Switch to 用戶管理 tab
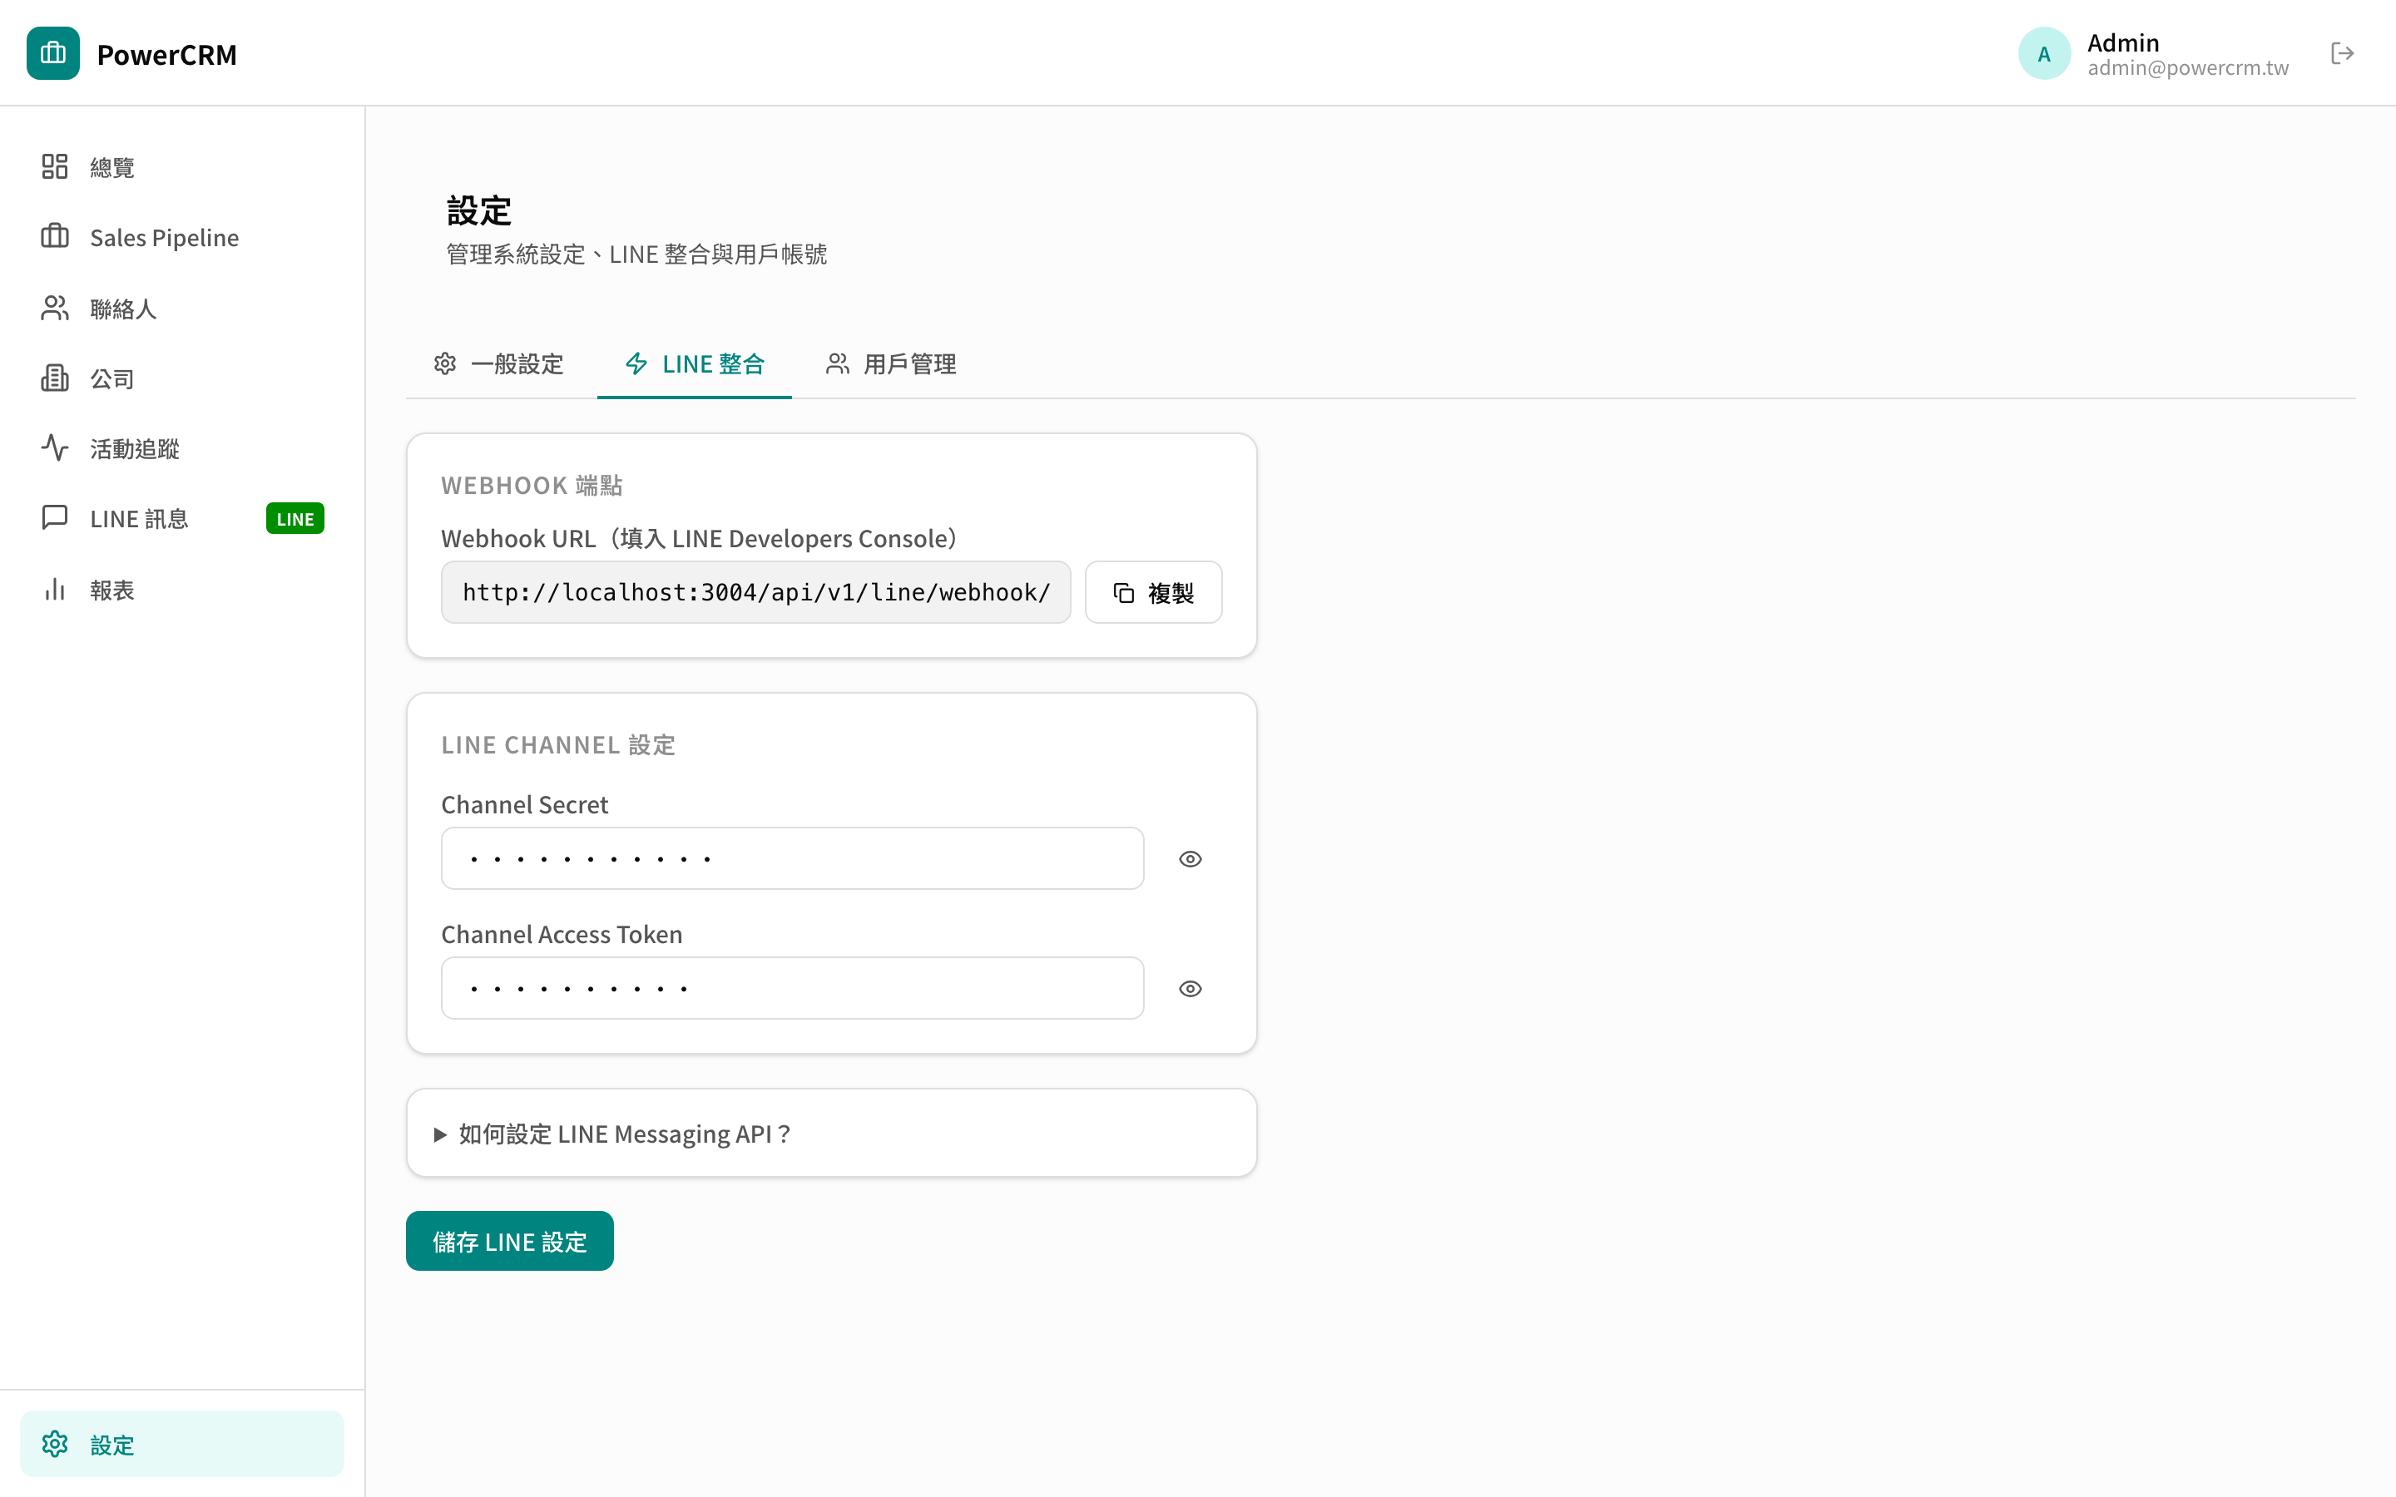This screenshot has width=2396, height=1497. tap(891, 364)
